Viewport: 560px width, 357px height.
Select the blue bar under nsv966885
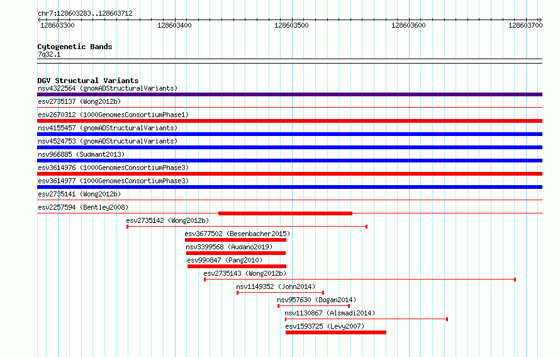click(289, 161)
